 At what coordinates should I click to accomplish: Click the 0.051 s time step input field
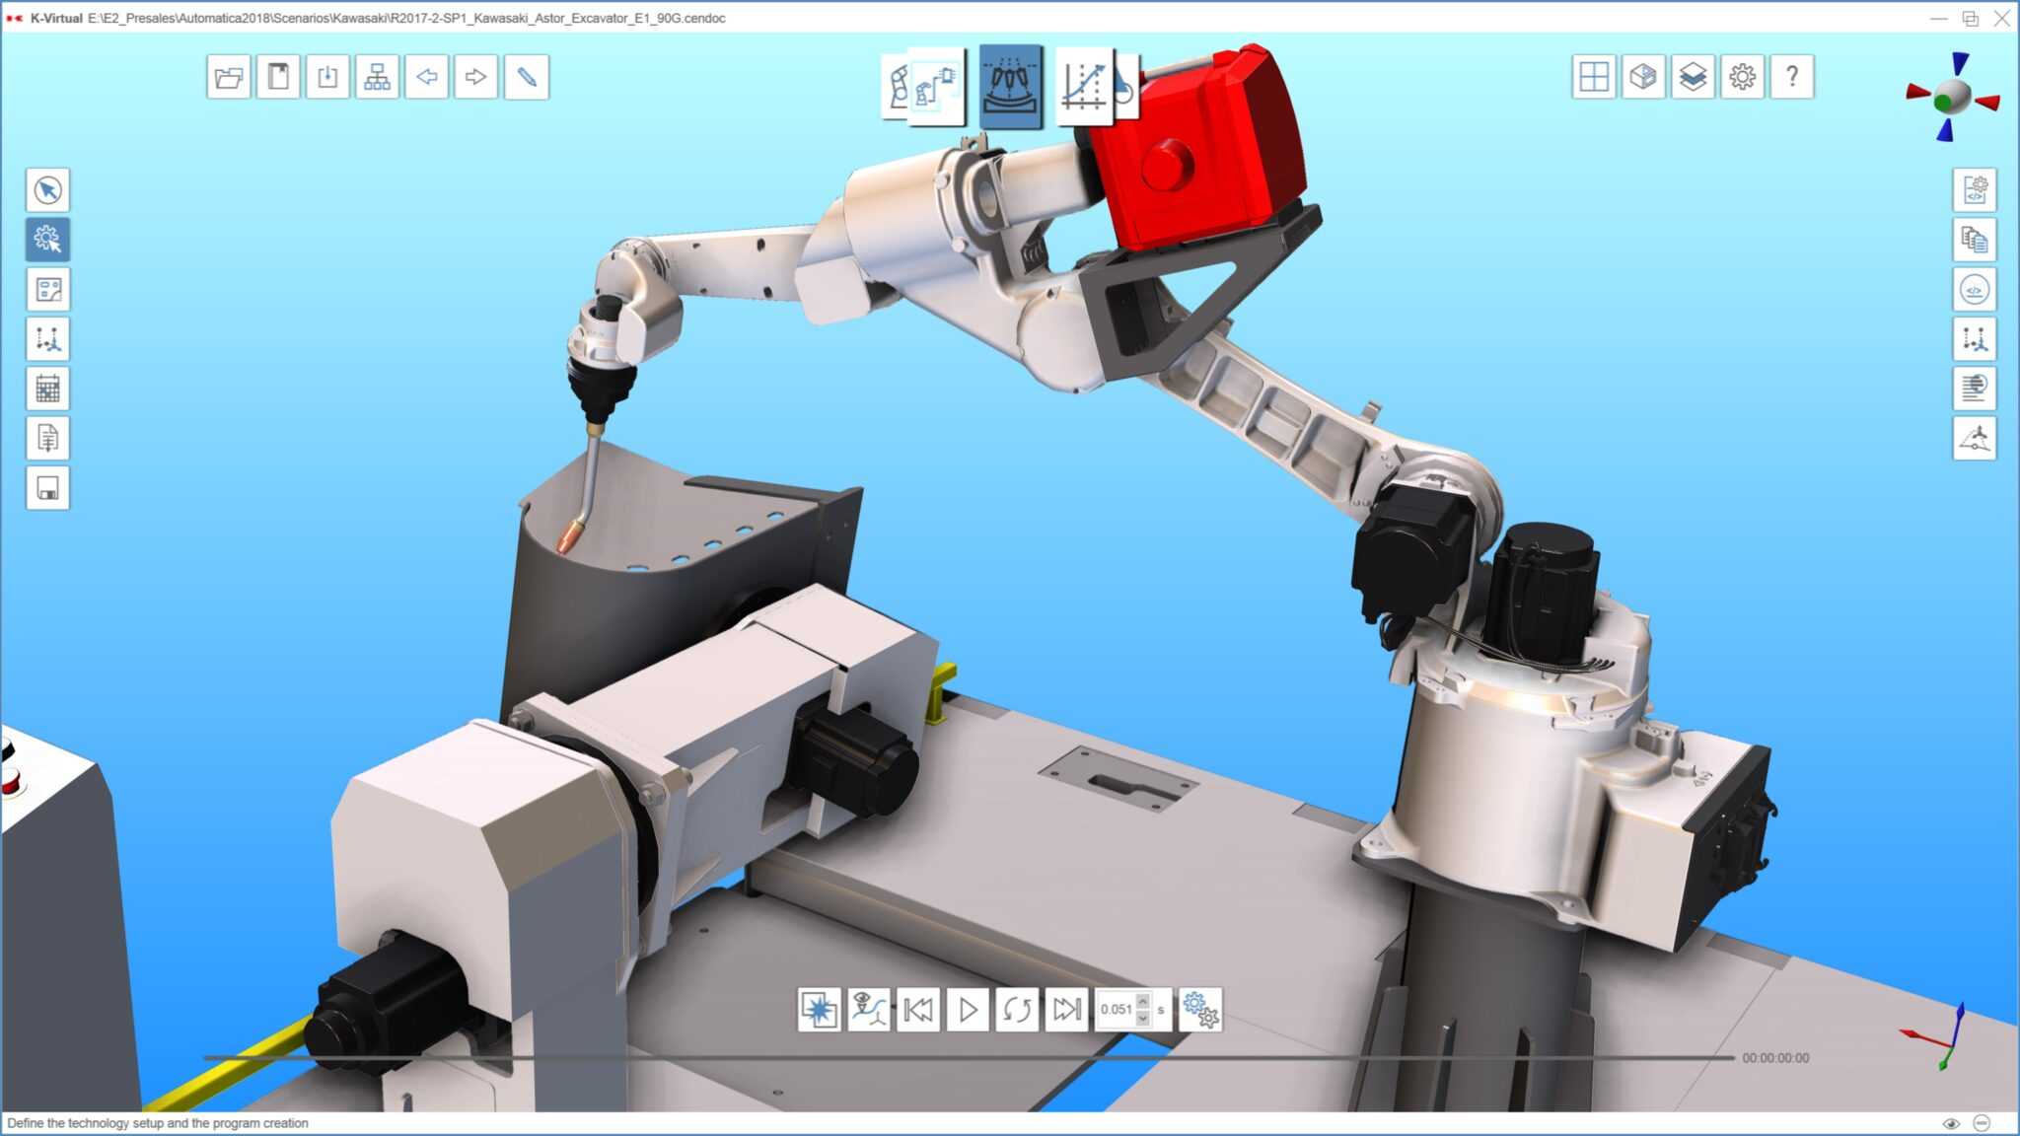coord(1116,1010)
